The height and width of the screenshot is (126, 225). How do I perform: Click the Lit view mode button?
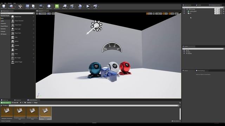[49, 14]
